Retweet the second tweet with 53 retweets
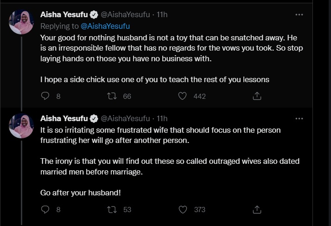This screenshot has height=226, width=331. tap(112, 209)
